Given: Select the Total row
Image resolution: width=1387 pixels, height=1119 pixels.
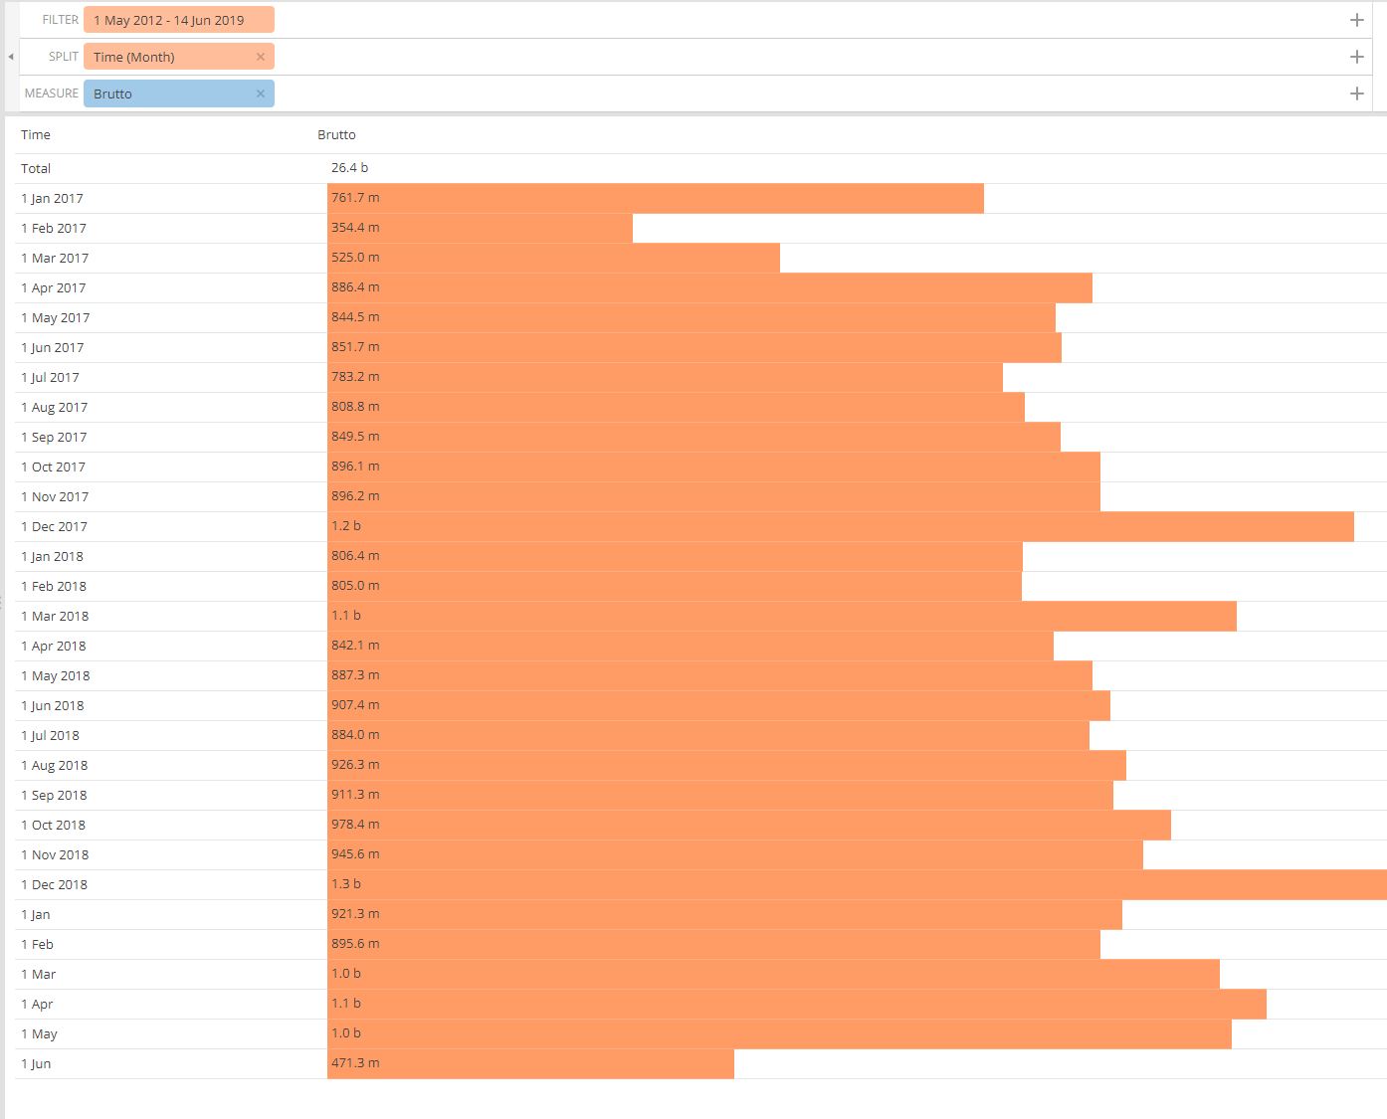Looking at the screenshot, I should [36, 168].
